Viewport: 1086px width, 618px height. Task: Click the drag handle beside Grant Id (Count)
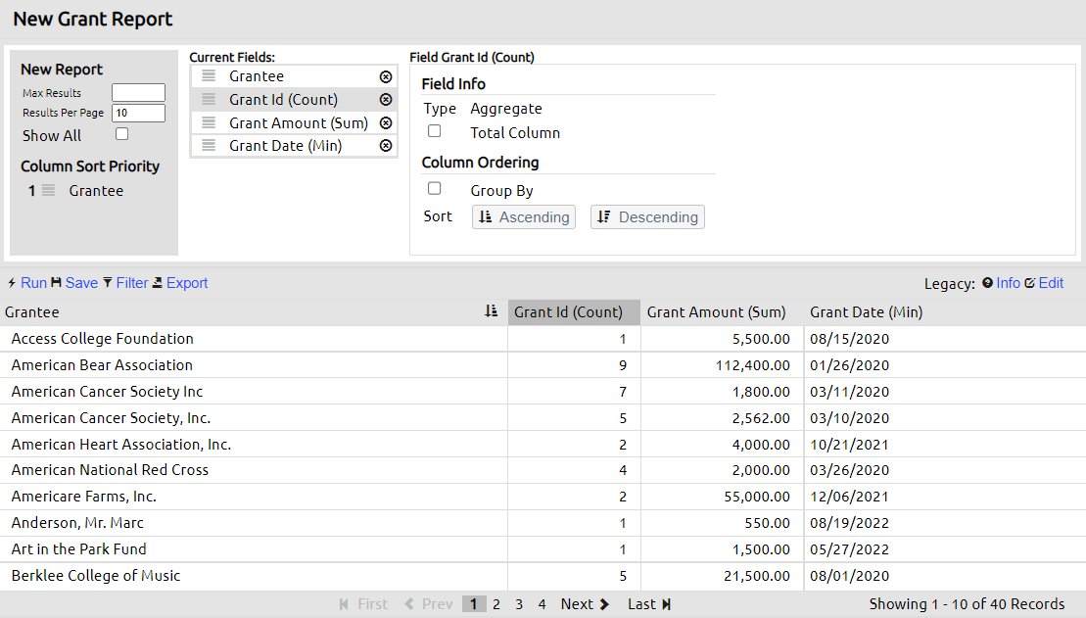[x=209, y=100]
